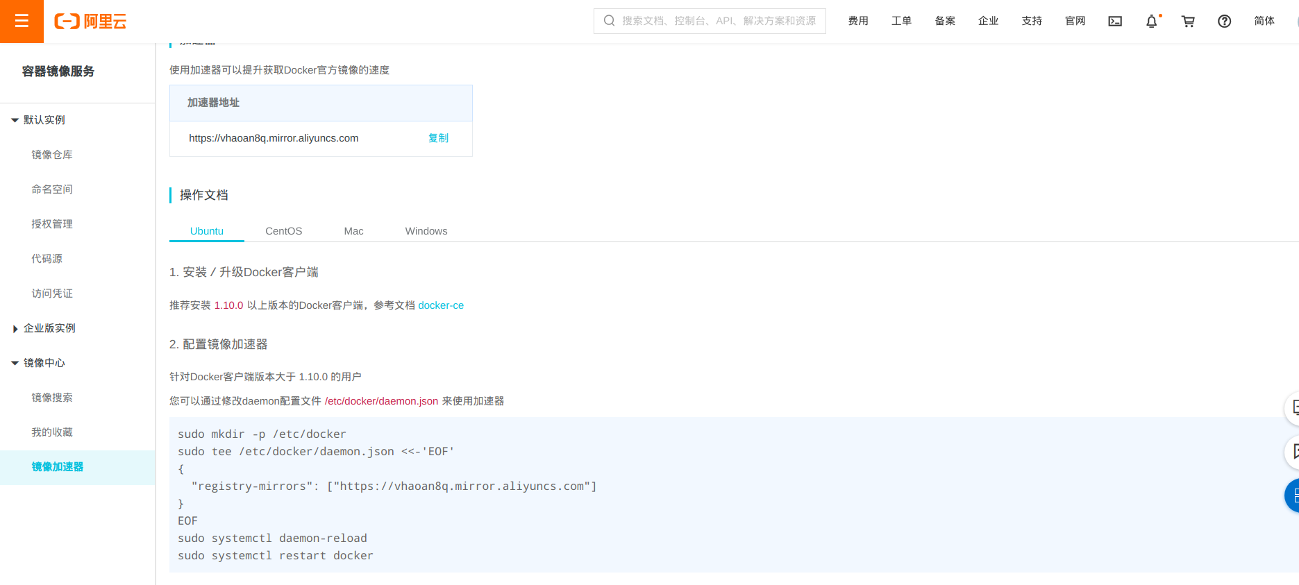
Task: Open the shopping cart
Action: coord(1188,22)
